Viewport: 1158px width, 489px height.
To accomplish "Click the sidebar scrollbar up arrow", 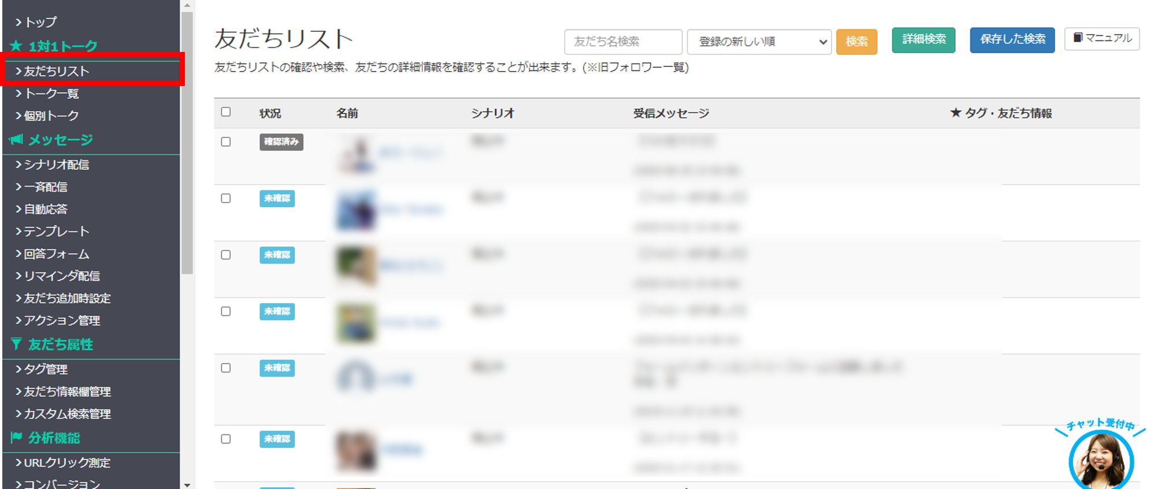I will point(187,5).
